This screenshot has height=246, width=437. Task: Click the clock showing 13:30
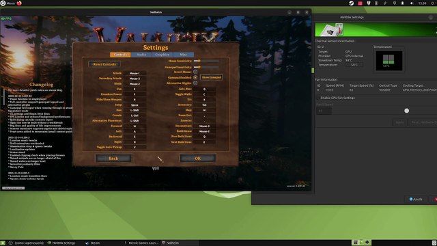(x=422, y=3)
